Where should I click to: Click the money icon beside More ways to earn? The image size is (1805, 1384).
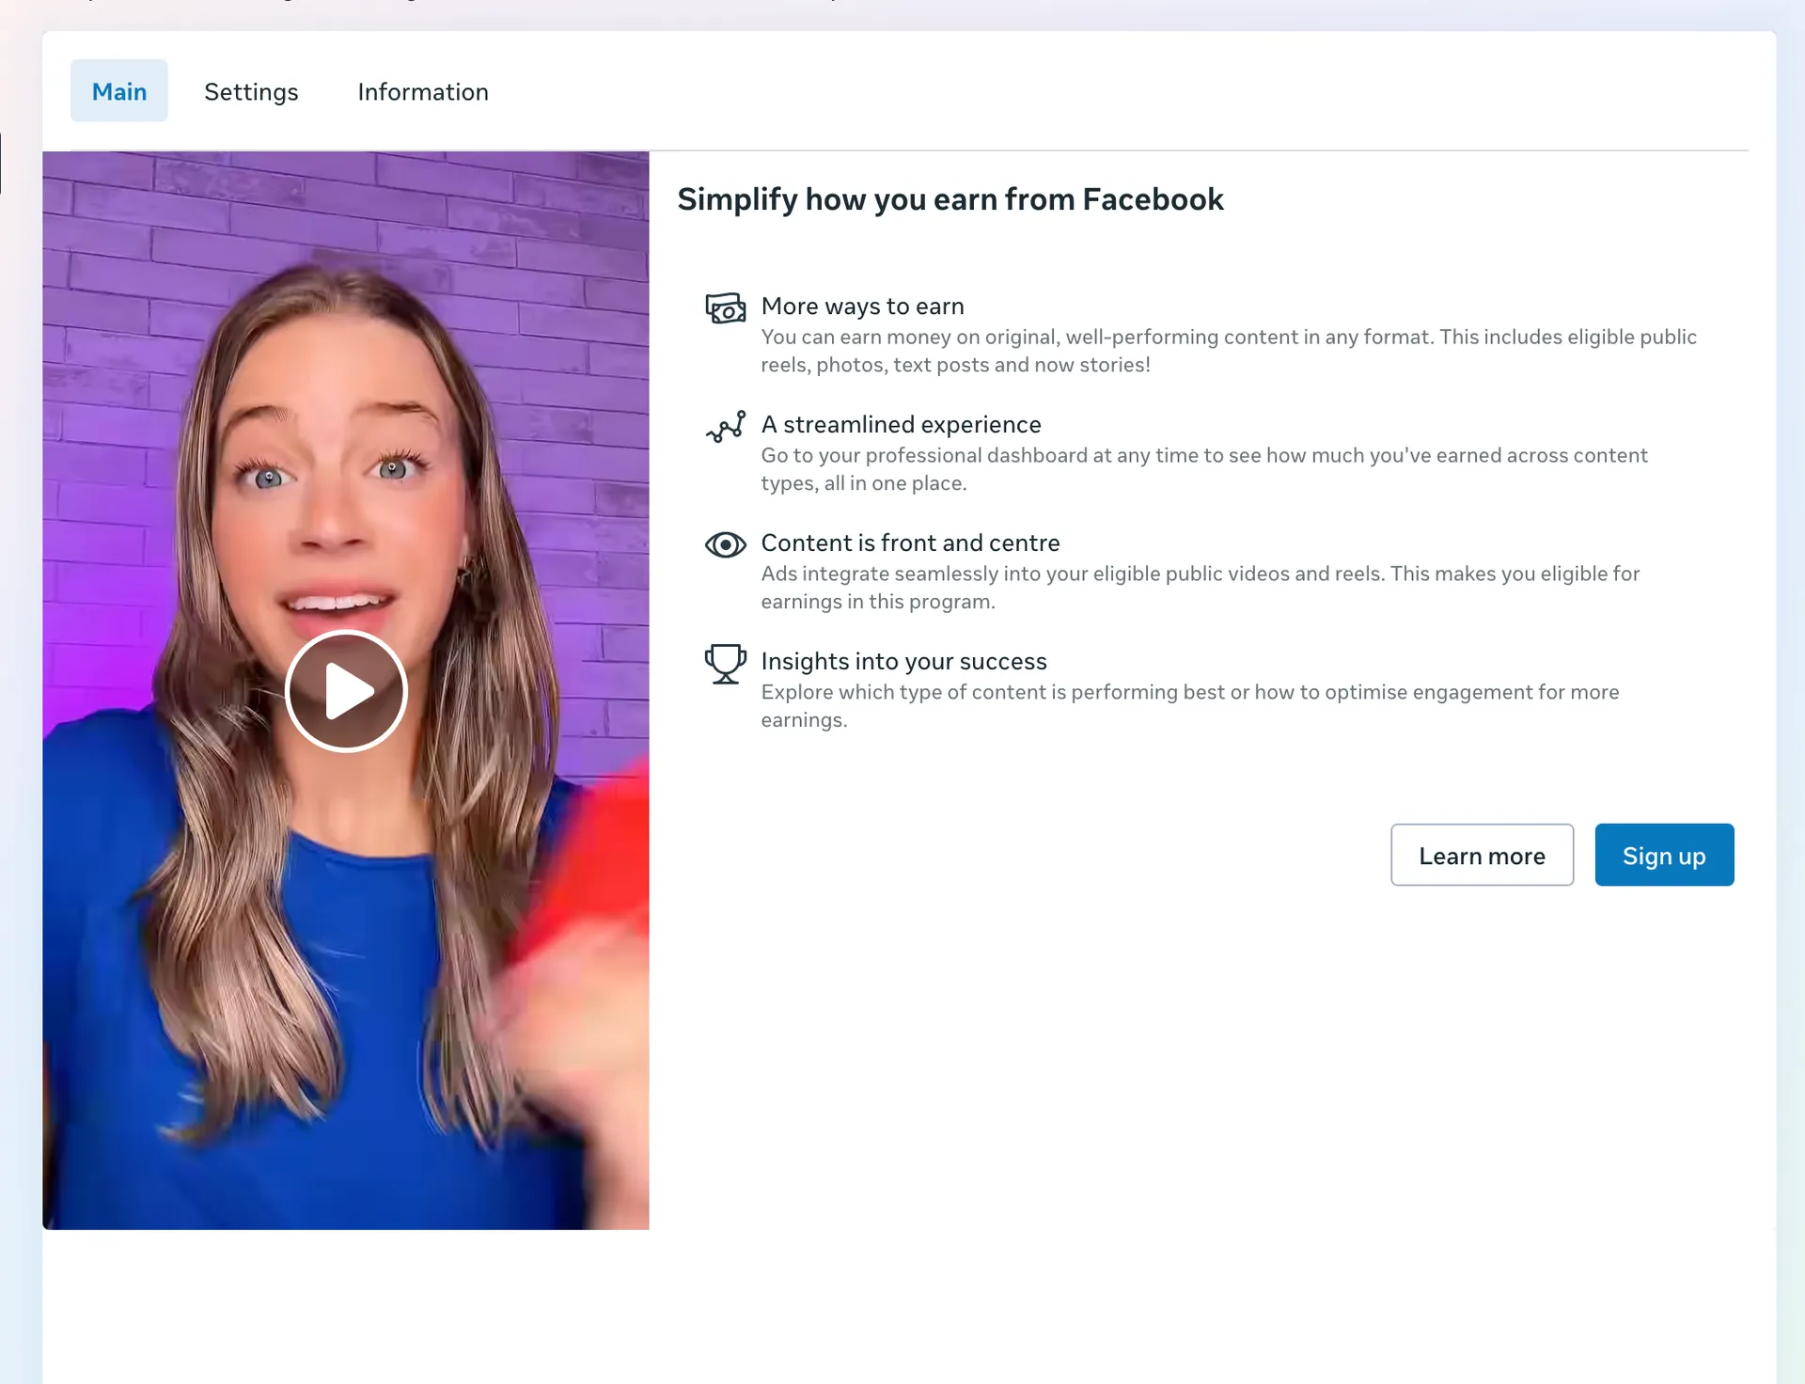[x=726, y=307]
